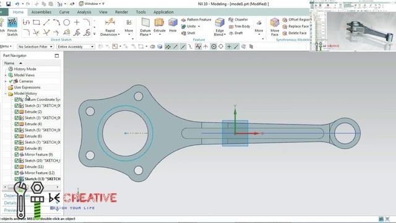Click the Undo icon in title bar
Image resolution: width=396 pixels, height=223 pixels.
click(17, 4)
